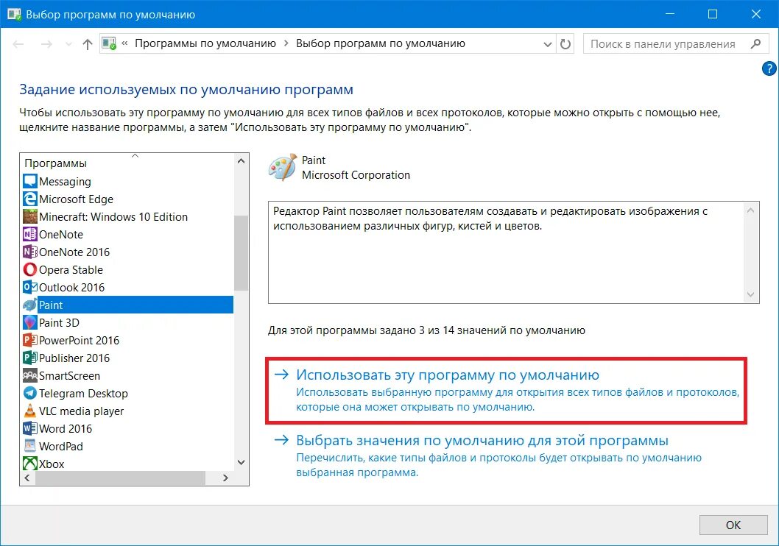This screenshot has width=779, height=546.
Task: Click the Minecraft: Windows 10 Edition icon
Action: click(29, 216)
